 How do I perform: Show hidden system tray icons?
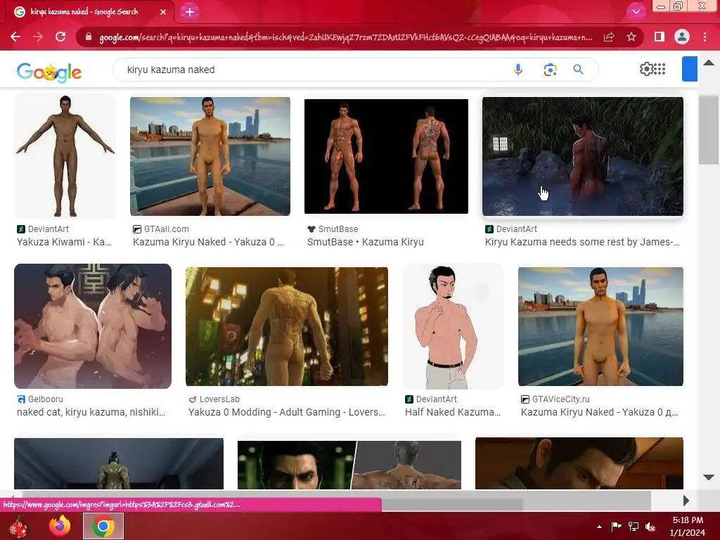599,527
